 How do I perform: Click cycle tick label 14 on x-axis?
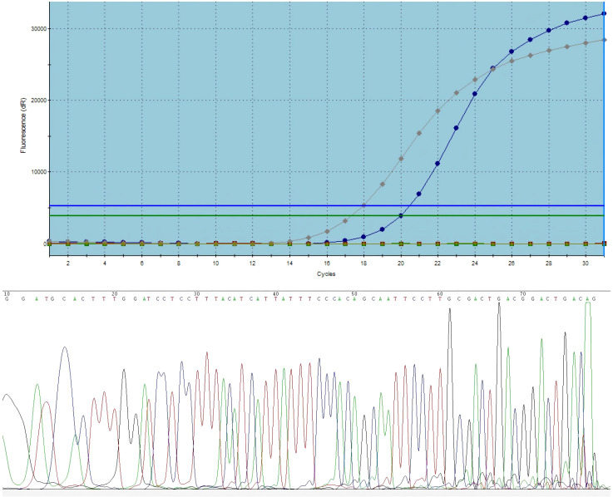[289, 263]
